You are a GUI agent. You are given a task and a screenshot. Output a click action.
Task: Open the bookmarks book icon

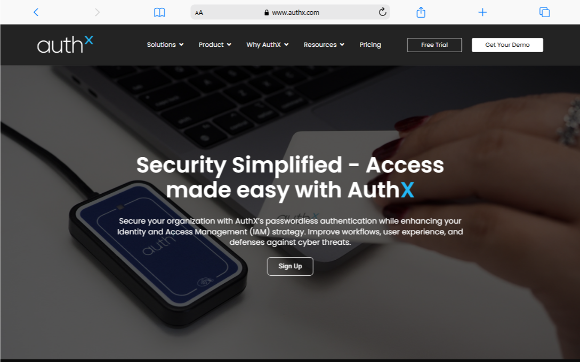159,13
